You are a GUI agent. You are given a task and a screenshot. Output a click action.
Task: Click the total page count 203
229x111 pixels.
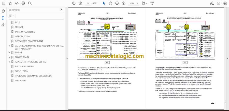click(x=94, y=3)
